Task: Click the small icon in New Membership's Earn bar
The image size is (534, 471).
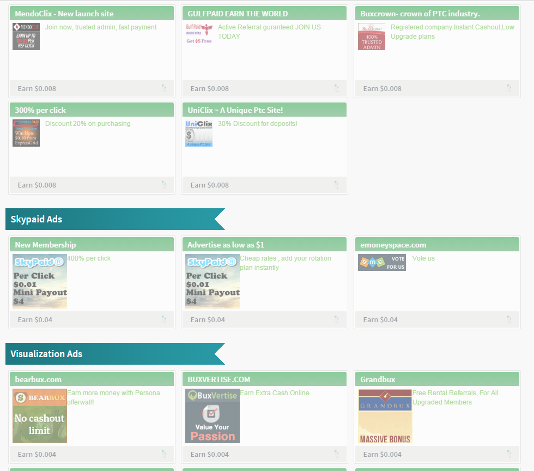Action: coord(164,319)
